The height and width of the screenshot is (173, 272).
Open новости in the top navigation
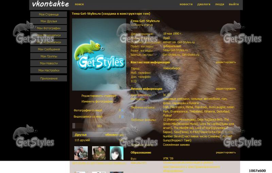pyautogui.click(x=186, y=4)
